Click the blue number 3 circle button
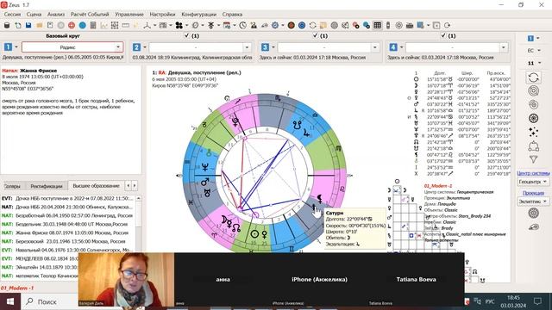The width and height of the screenshot is (552, 310). (265, 47)
